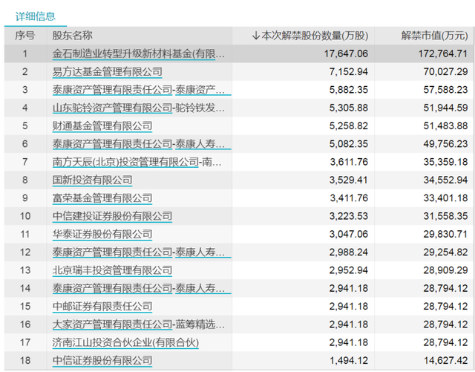Select market value 70,027.29
Image resolution: width=475 pixels, height=372 pixels.
pyautogui.click(x=445, y=72)
